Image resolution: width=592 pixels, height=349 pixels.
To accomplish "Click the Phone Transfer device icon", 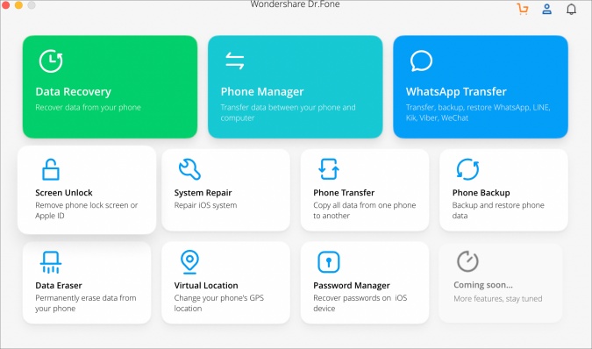I will tap(329, 169).
